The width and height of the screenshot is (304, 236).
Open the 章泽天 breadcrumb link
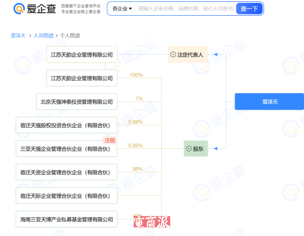(18, 36)
